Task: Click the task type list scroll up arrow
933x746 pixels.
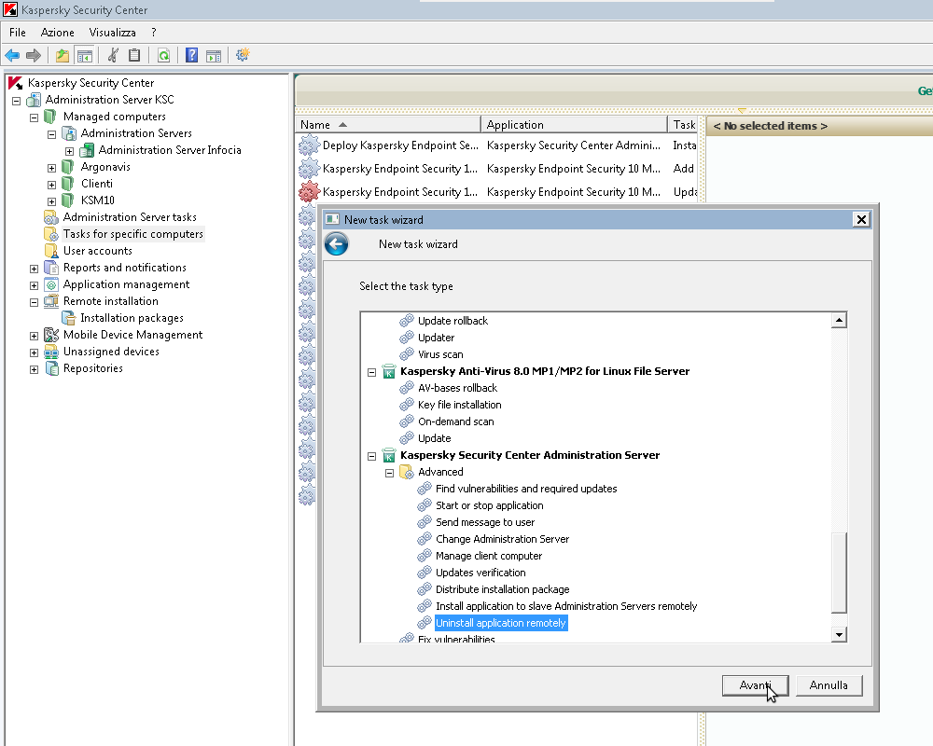Action: pyautogui.click(x=839, y=320)
